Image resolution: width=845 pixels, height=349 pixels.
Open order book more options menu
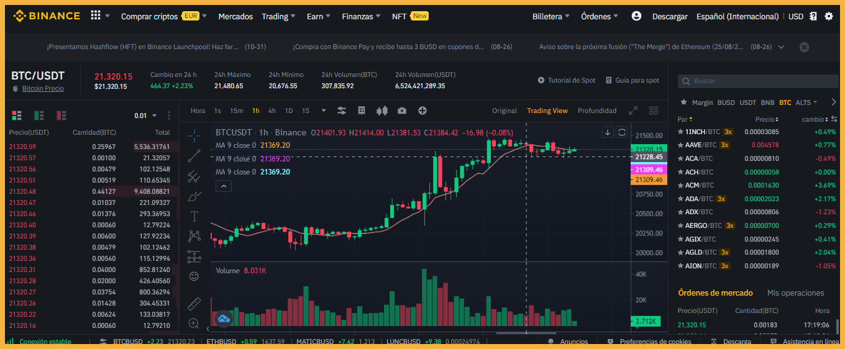(x=169, y=116)
